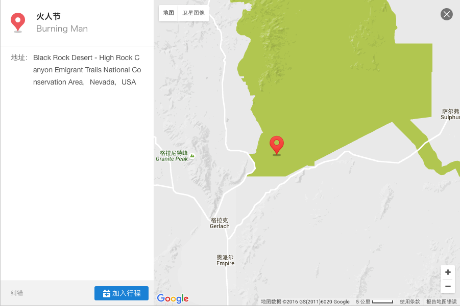The image size is (460, 306).
Task: Click the red location pin beside 火人节
Action: (x=18, y=22)
